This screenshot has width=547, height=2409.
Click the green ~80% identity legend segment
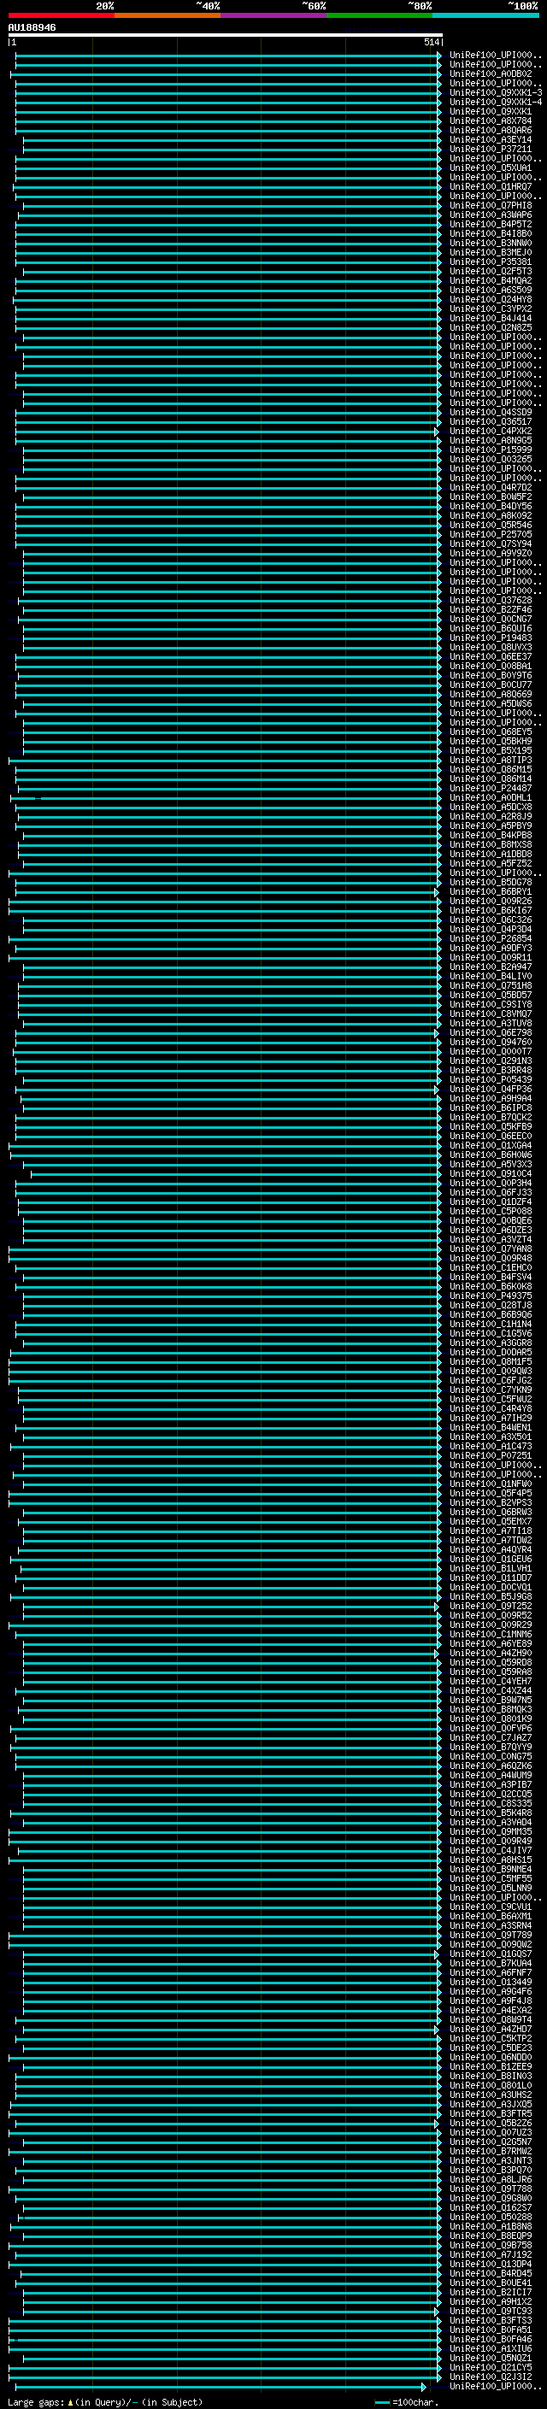coord(379,15)
